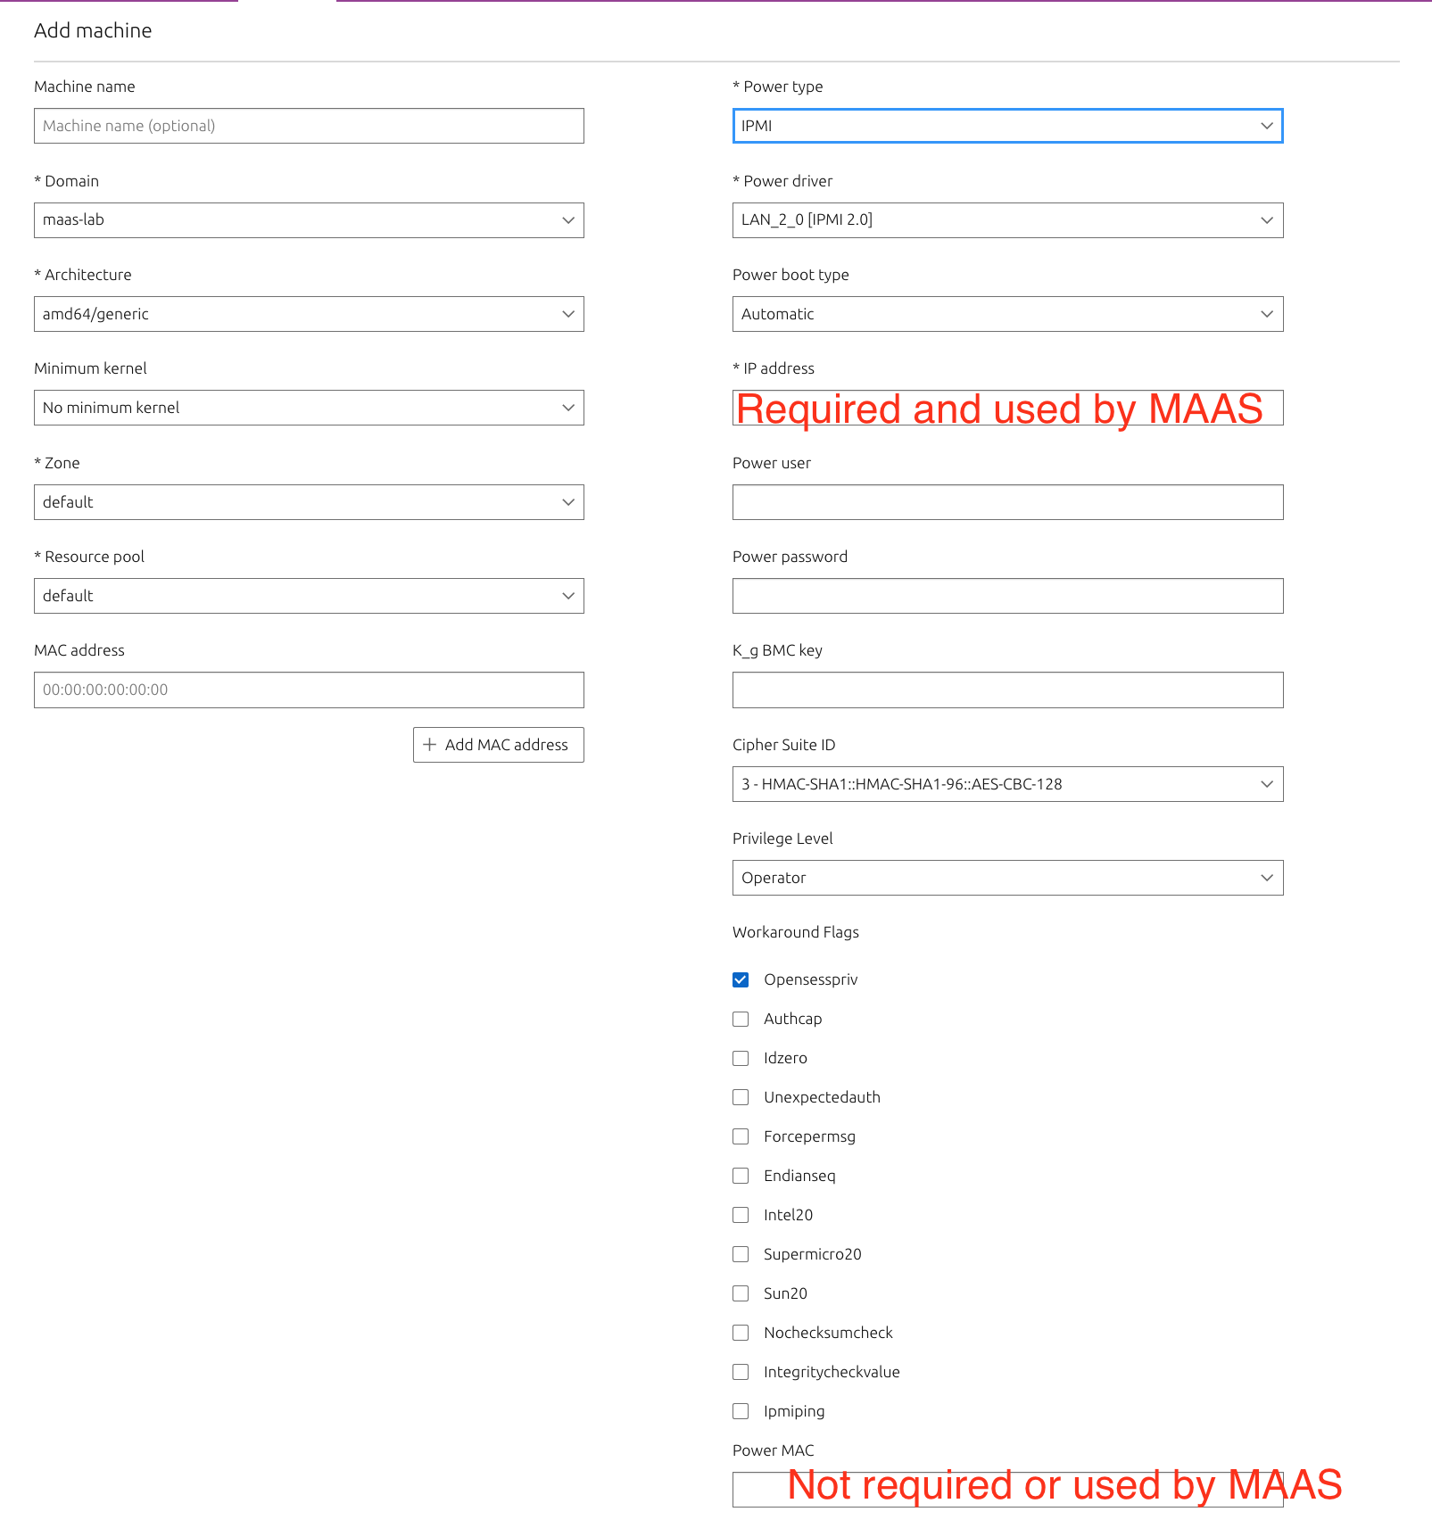Change the Privilege Level dropdown
The width and height of the screenshot is (1432, 1520).
(1007, 878)
